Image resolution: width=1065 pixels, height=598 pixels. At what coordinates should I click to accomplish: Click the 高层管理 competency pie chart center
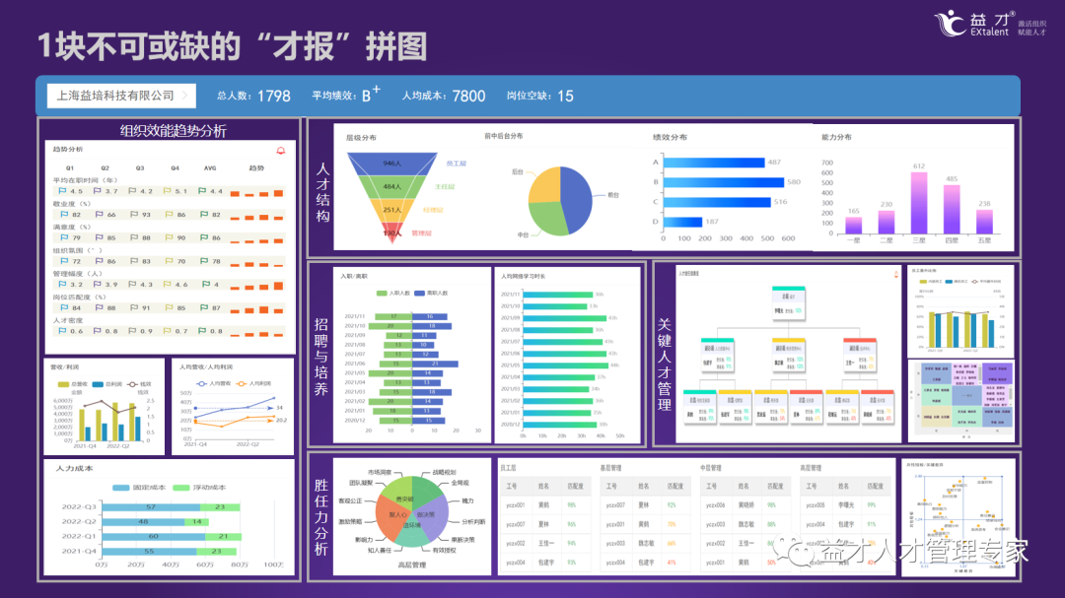point(411,512)
